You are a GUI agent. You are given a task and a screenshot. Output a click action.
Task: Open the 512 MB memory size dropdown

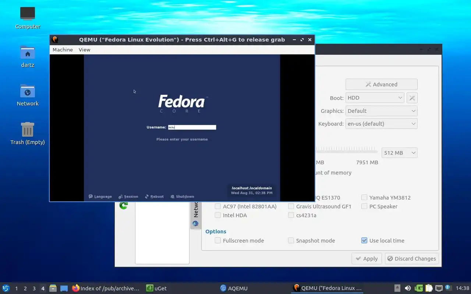(399, 153)
